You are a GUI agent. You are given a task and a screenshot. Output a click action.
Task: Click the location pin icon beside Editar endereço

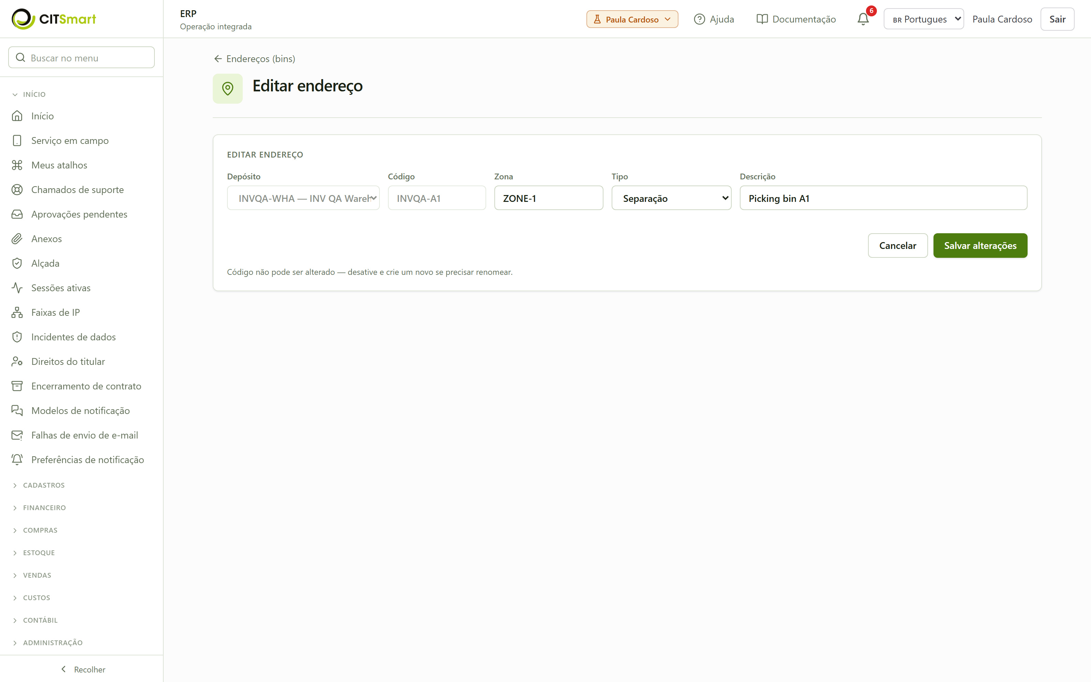[x=228, y=88]
